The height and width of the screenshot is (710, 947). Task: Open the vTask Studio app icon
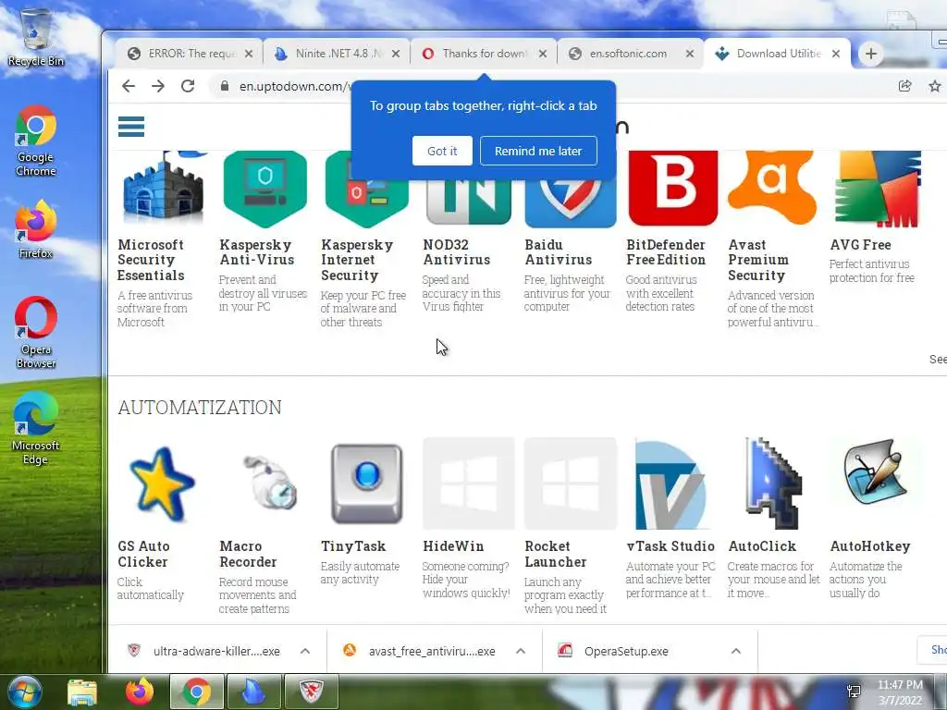pyautogui.click(x=670, y=484)
